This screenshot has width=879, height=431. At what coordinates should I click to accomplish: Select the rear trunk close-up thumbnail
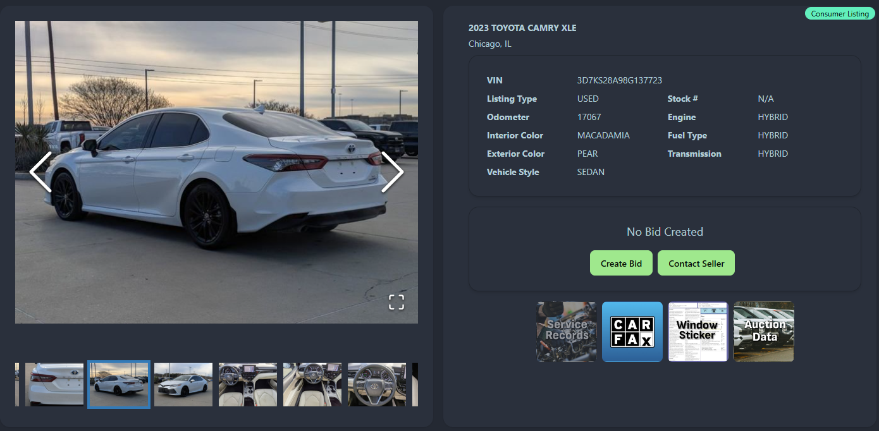click(54, 384)
